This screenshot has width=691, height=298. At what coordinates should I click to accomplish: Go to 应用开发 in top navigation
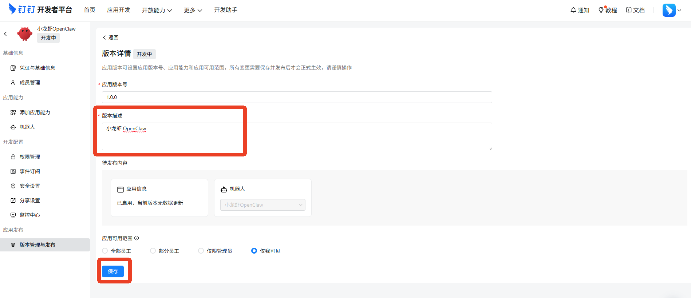[118, 10]
